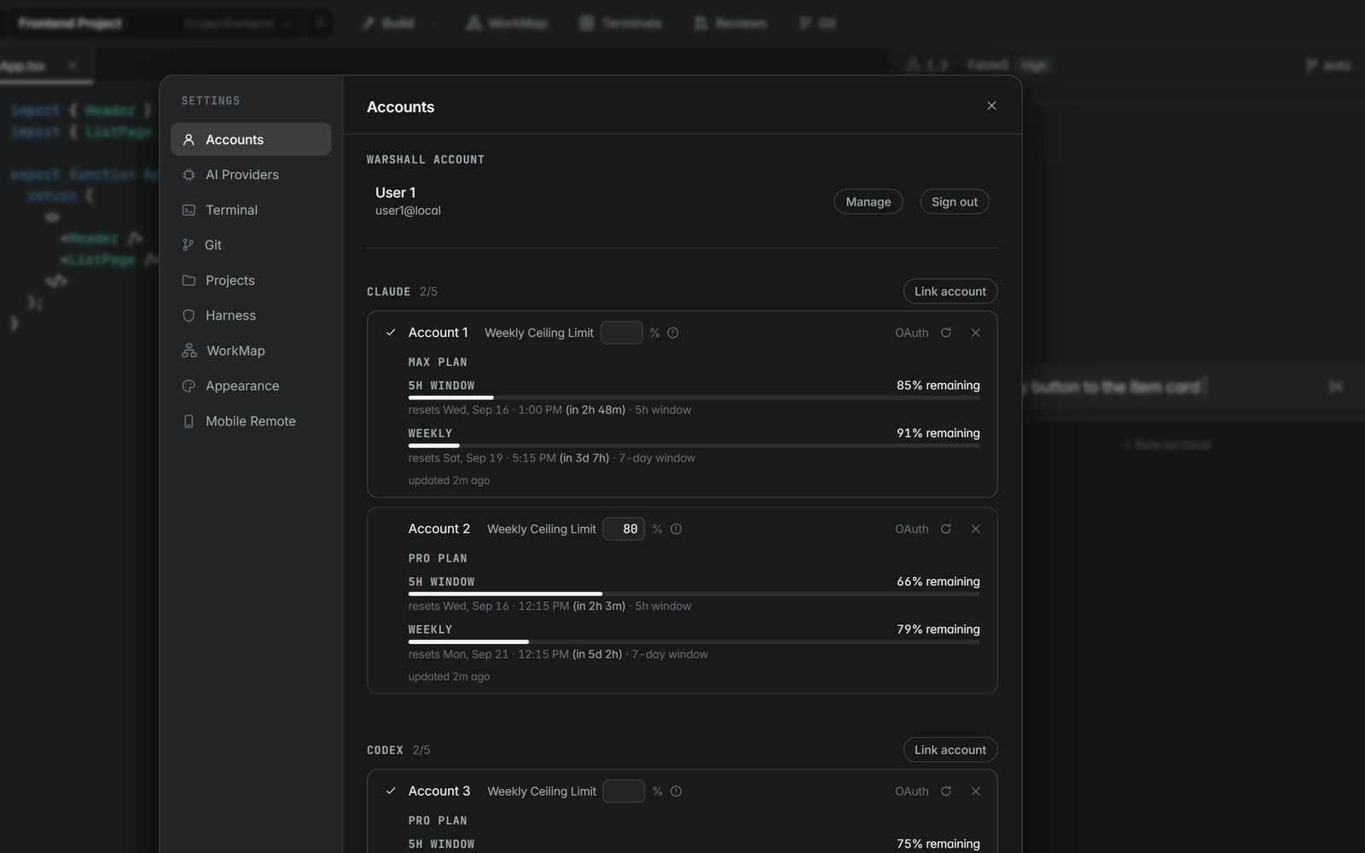Screen dimensions: 1365x853
Task: Click Account 2's 66% remaining text
Action: (938, 582)
